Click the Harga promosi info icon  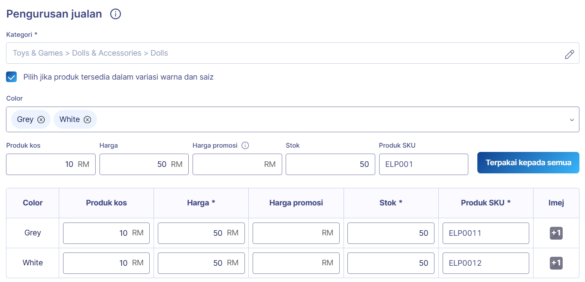245,145
